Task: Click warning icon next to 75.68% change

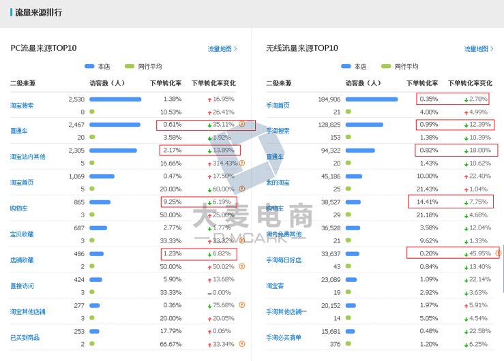Action: point(241,304)
